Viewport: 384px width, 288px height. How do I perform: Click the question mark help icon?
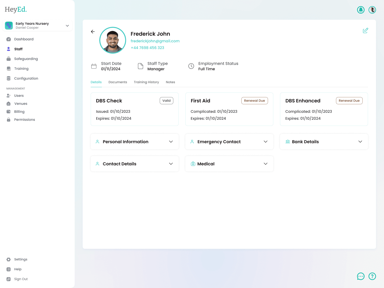[x=372, y=276]
